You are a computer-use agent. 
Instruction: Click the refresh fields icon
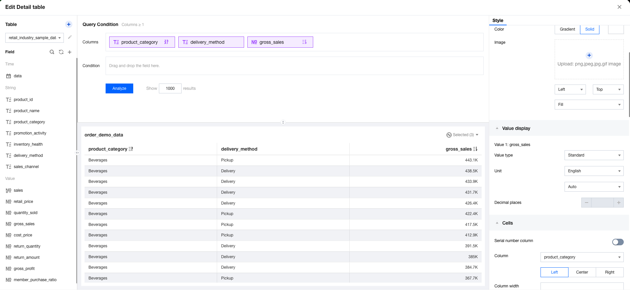(61, 52)
